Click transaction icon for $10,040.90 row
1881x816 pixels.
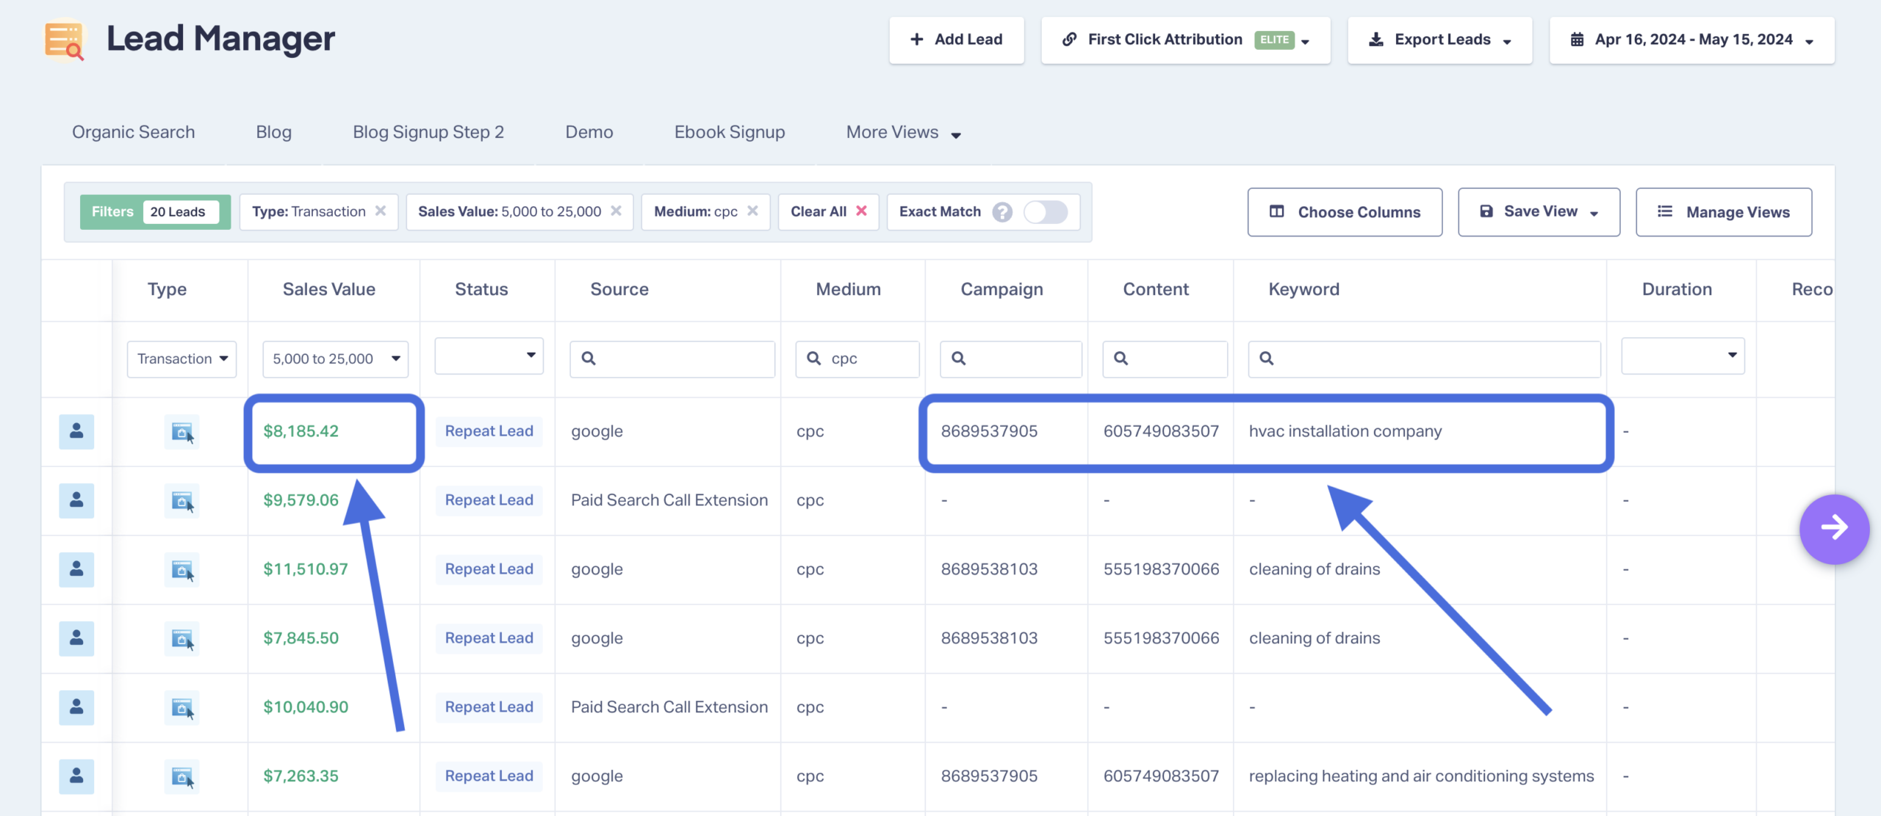coord(181,708)
